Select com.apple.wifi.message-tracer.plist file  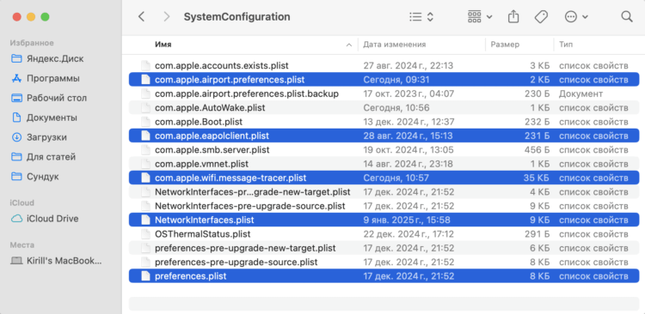[x=384, y=178]
